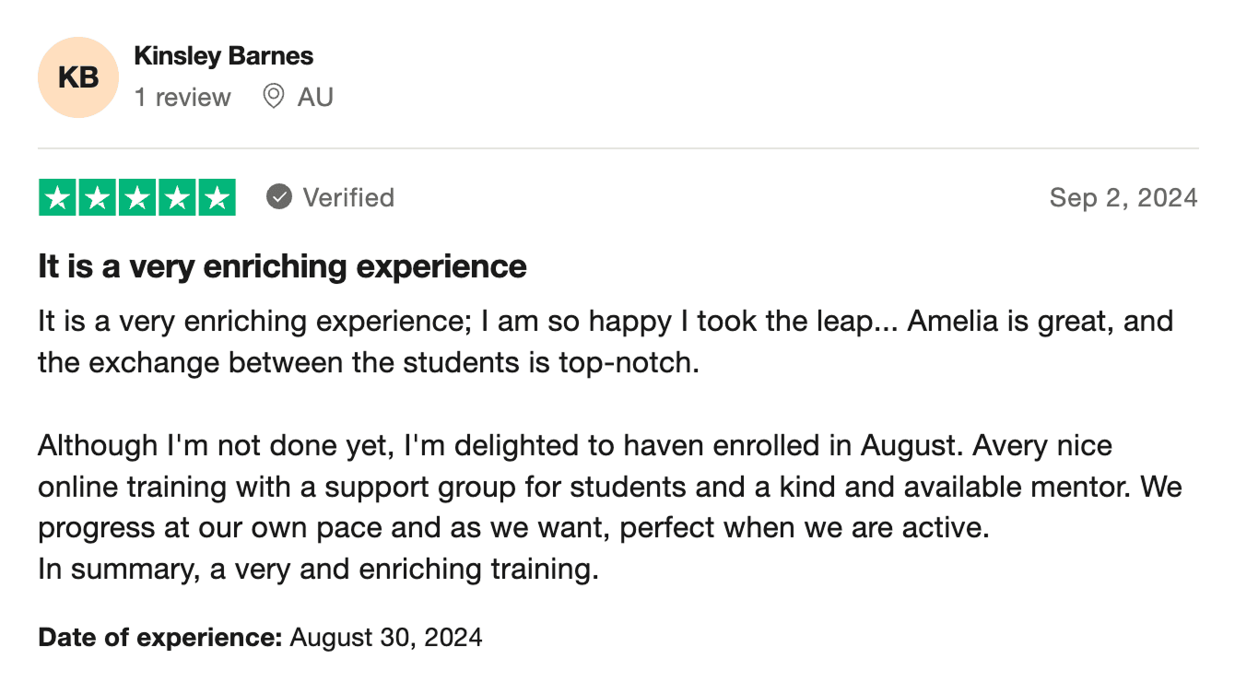Image resolution: width=1235 pixels, height=682 pixels.
Task: Click the "Verified" label text
Action: [x=348, y=197]
